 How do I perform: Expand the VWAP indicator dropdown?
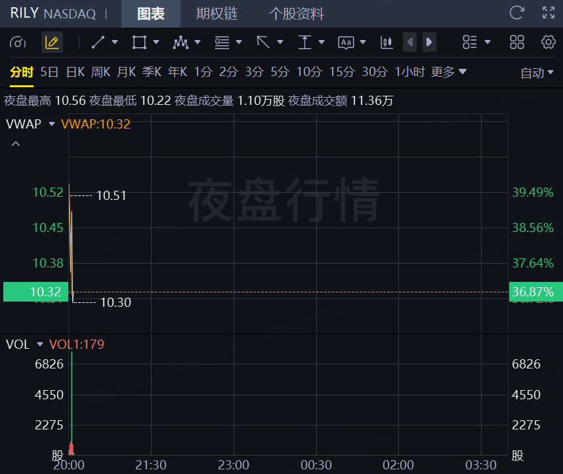click(51, 123)
